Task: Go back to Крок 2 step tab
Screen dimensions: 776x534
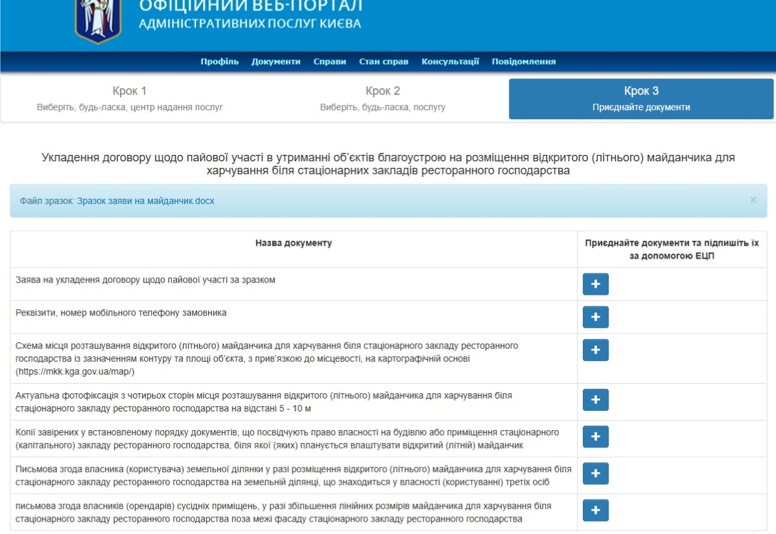Action: point(382,99)
